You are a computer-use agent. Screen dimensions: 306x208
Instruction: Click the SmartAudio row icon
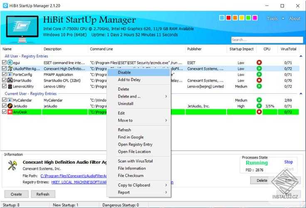coord(10,80)
